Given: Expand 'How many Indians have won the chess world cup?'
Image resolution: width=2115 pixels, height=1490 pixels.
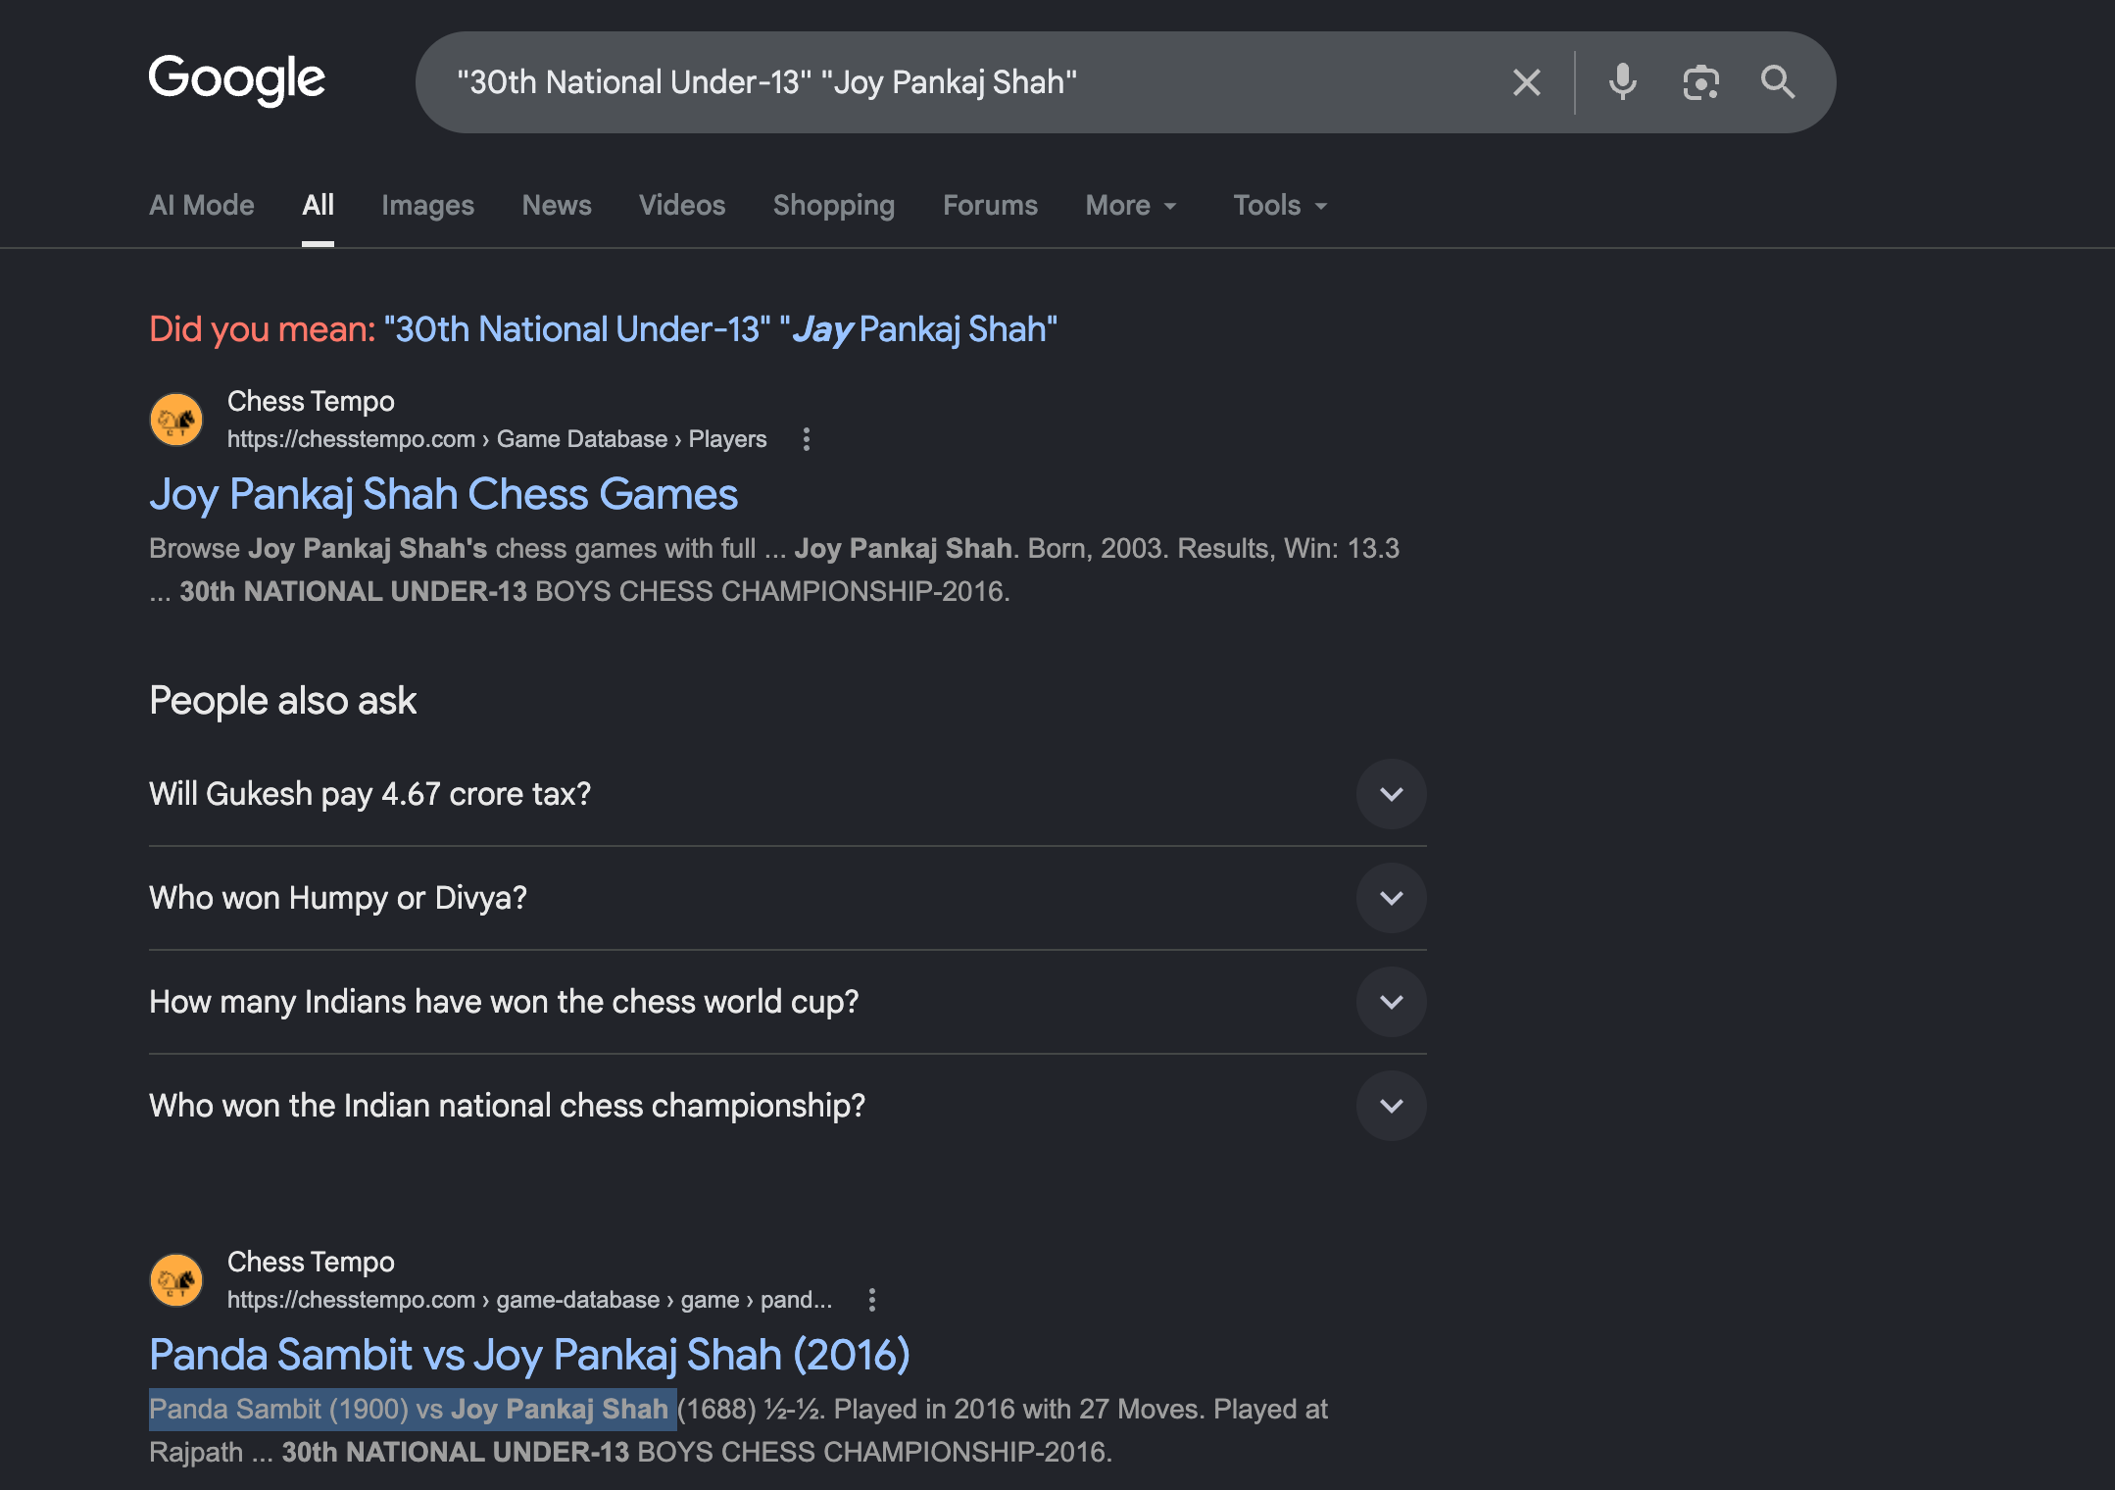Looking at the screenshot, I should coord(787,1002).
